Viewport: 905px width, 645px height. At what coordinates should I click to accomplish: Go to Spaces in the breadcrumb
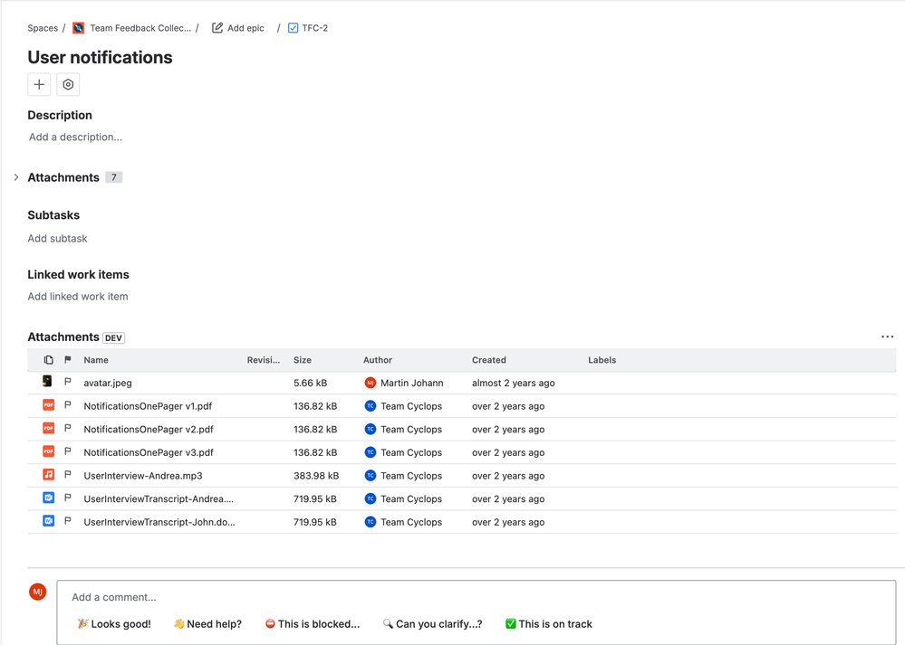(x=43, y=28)
